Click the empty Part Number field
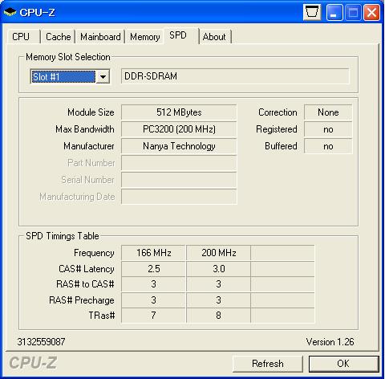The width and height of the screenshot is (385, 379). click(179, 163)
